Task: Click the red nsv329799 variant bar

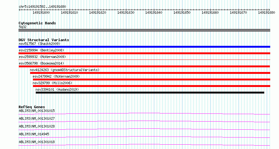Action: pyautogui.click(x=152, y=86)
